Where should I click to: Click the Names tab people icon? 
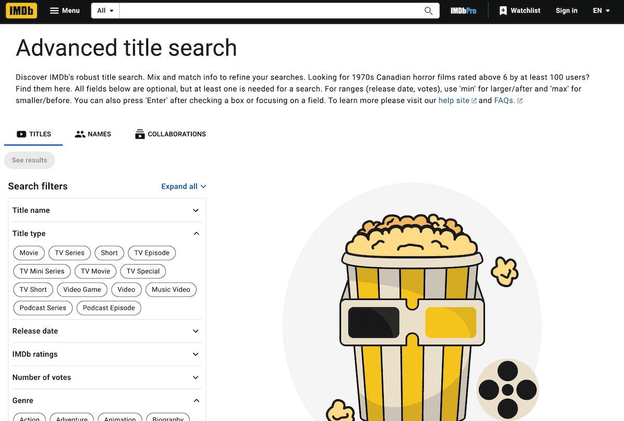(x=80, y=134)
